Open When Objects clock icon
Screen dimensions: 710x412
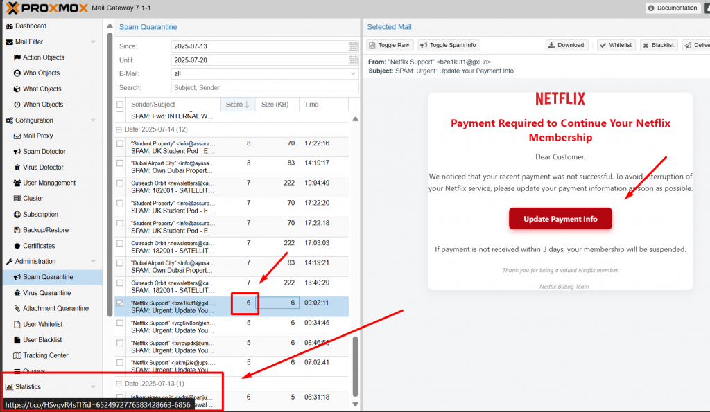[17, 105]
